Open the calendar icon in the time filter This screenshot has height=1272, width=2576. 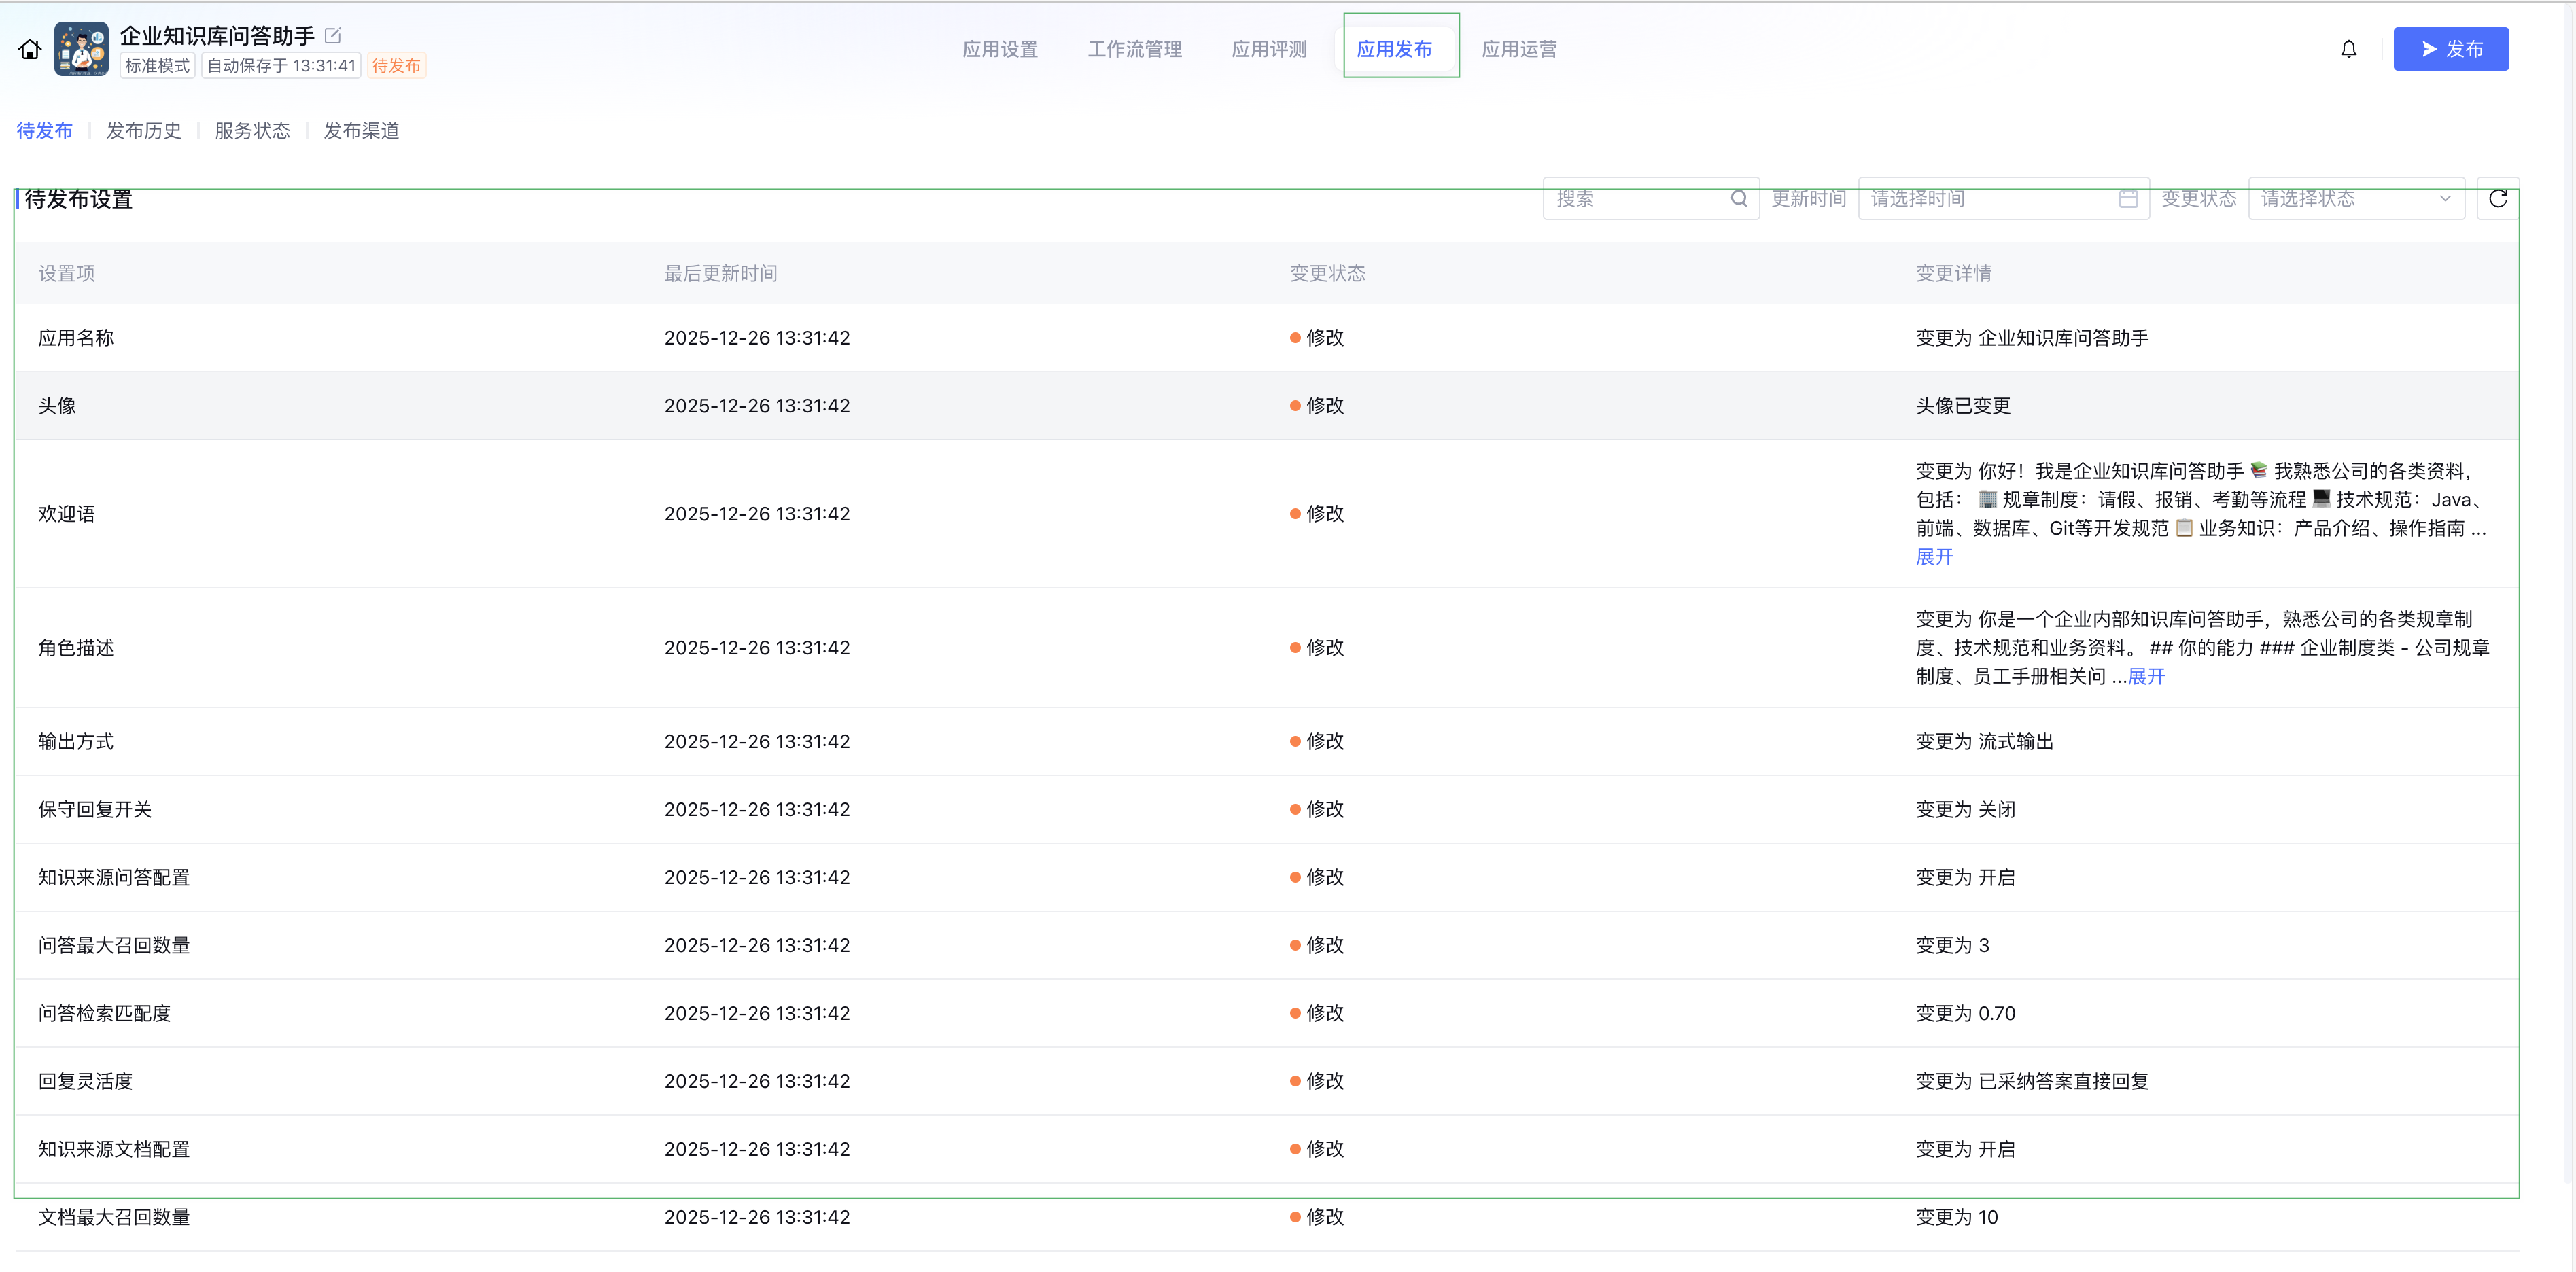click(x=2128, y=198)
